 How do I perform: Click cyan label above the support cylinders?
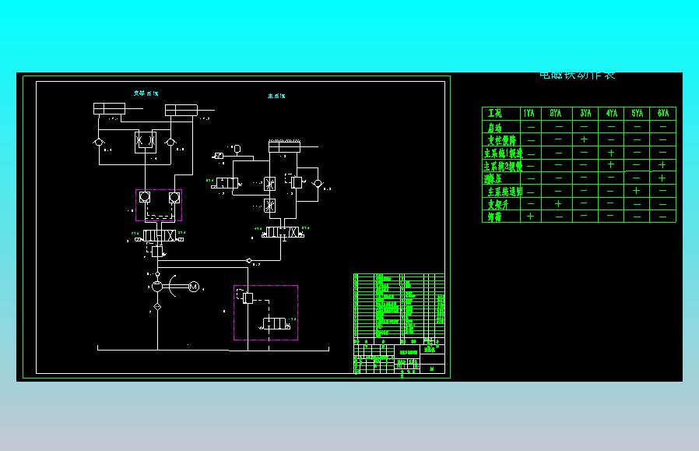coord(146,93)
